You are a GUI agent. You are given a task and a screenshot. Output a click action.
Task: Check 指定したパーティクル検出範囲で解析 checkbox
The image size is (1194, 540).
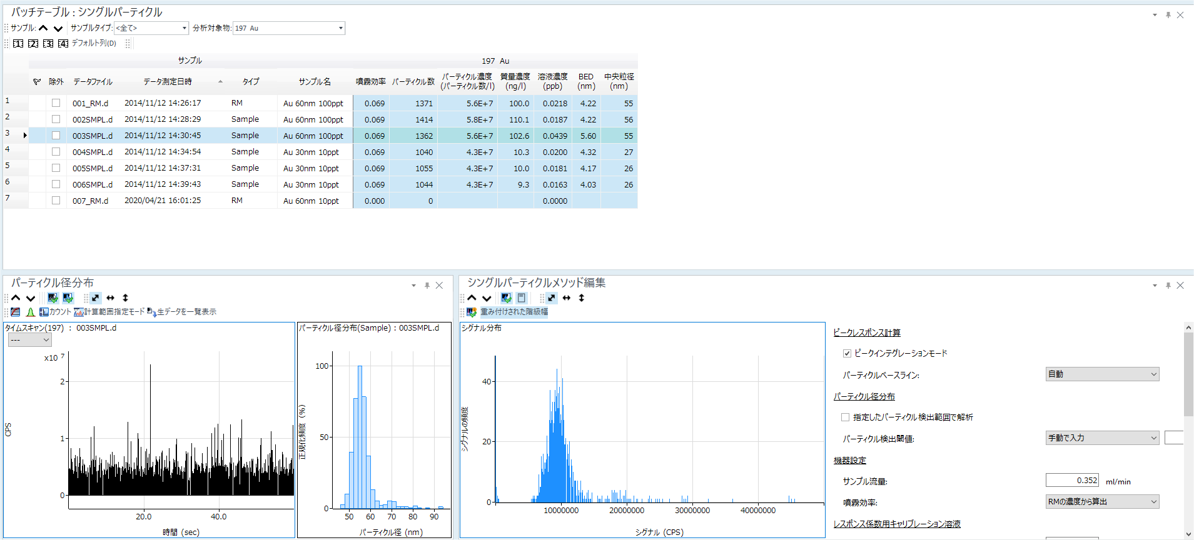[x=845, y=417]
